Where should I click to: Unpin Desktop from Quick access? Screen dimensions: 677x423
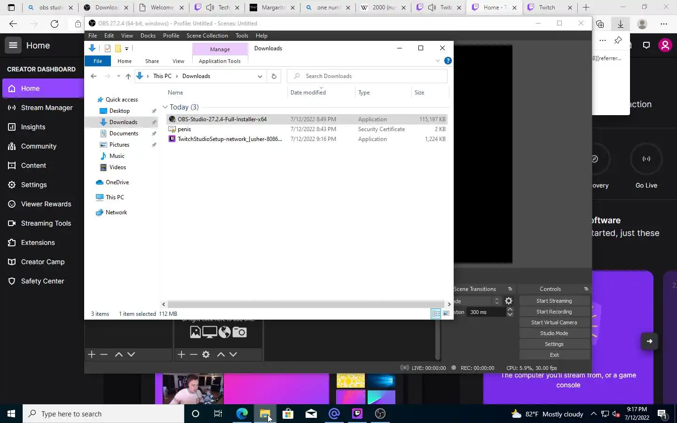(154, 111)
